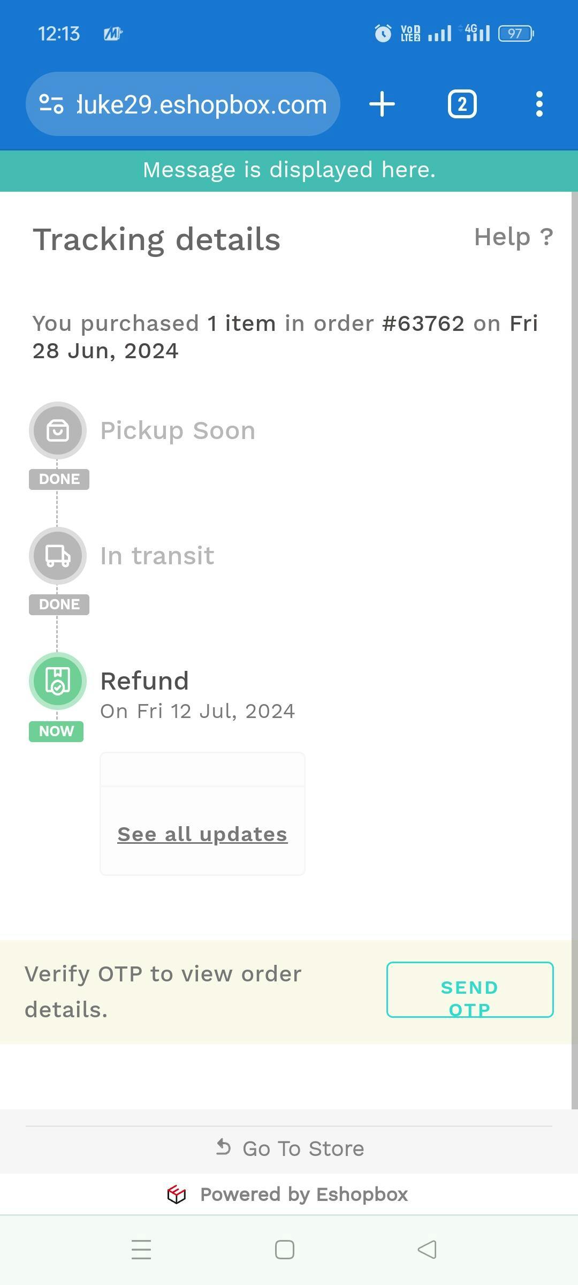
Task: Tap the site settings icon in address bar
Action: (x=51, y=104)
